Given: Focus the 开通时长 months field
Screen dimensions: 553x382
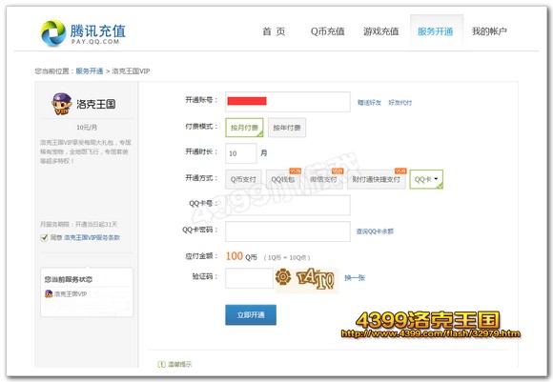Looking at the screenshot, I should click(x=241, y=153).
